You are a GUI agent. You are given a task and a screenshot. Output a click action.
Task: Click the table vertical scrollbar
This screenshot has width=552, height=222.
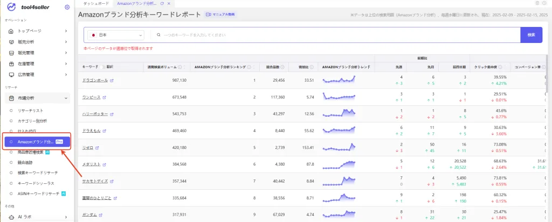(x=547, y=74)
